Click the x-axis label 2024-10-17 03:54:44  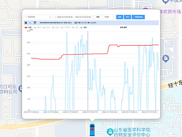coord(51,112)
